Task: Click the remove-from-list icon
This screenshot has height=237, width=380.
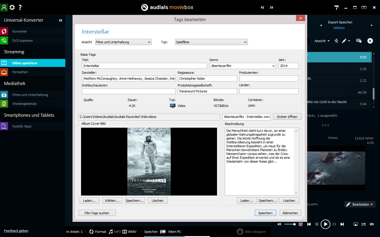Action: 359,41
